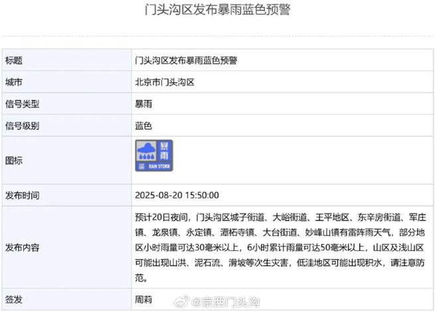Click the 发布时间 row label
Image resolution: width=435 pixels, height=312 pixels.
22,195
